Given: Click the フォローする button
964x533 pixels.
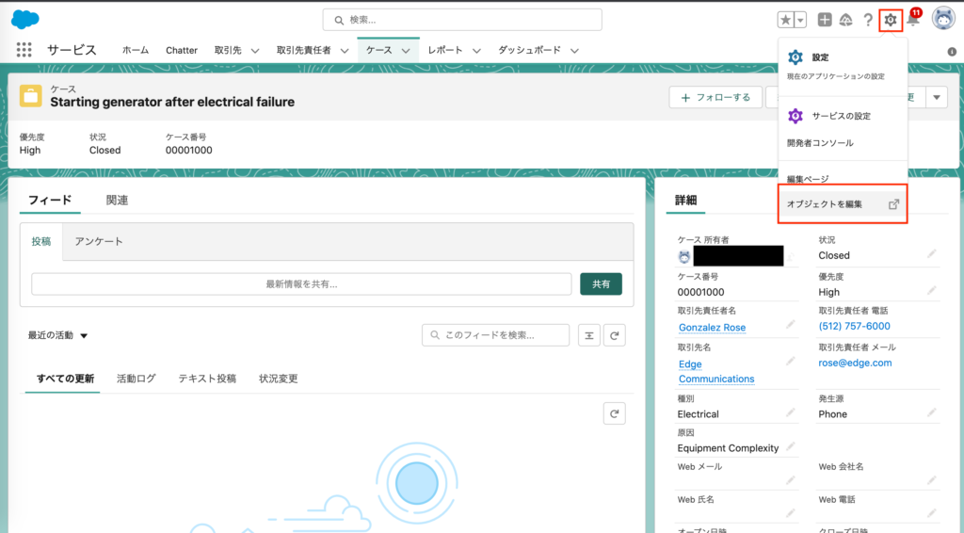Looking at the screenshot, I should (x=715, y=97).
